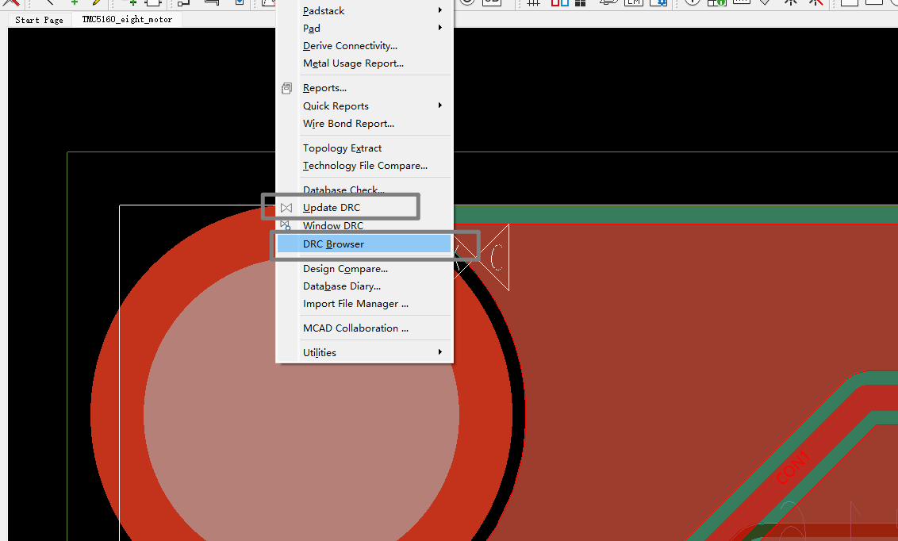Image resolution: width=898 pixels, height=541 pixels.
Task: Run the Topology Extract command
Action: pos(365,148)
